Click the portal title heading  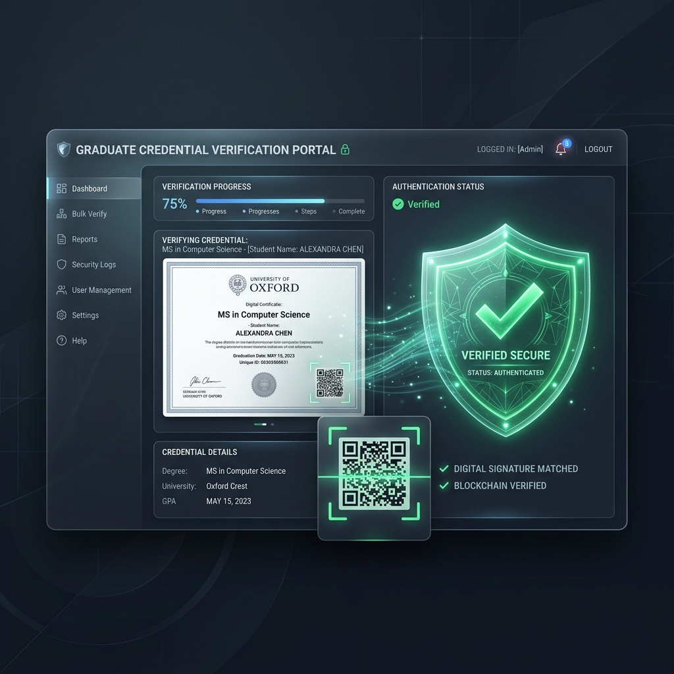click(205, 149)
